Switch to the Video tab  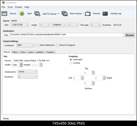pos(23,52)
